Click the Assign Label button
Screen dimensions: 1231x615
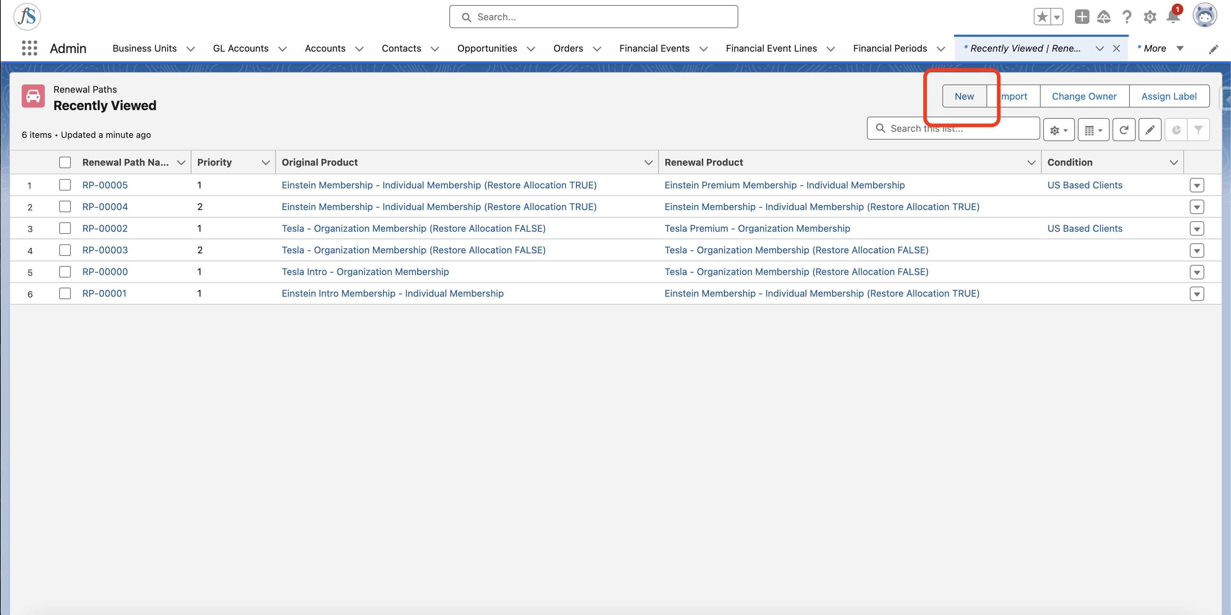(x=1169, y=96)
